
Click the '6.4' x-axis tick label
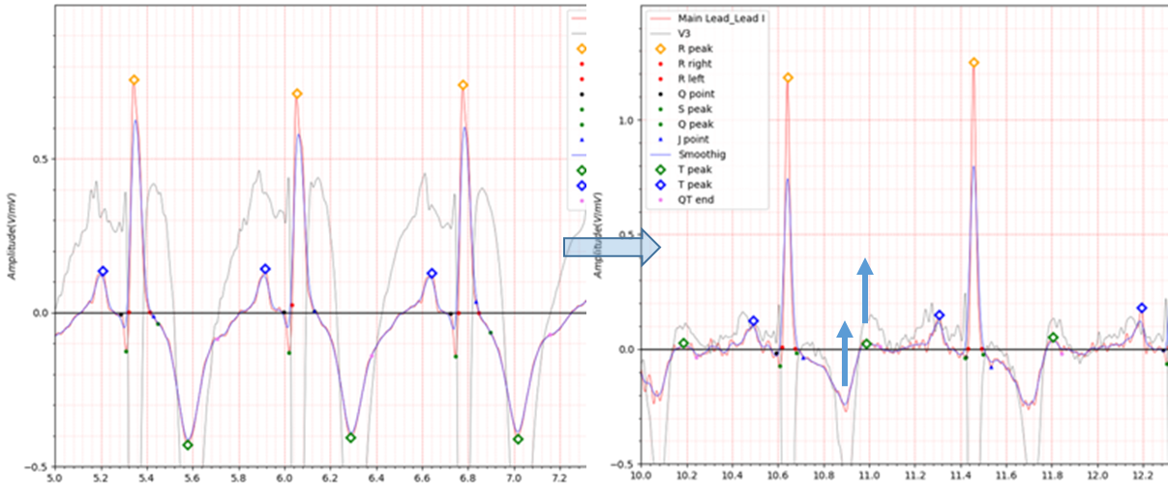pyautogui.click(x=376, y=478)
